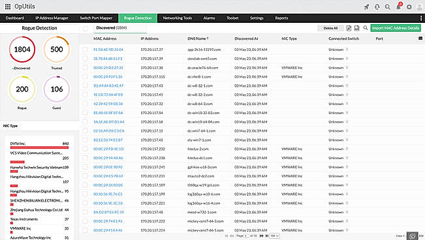Open the Settings menu in nav bar
The width and height of the screenshot is (425, 240).
click(x=257, y=18)
